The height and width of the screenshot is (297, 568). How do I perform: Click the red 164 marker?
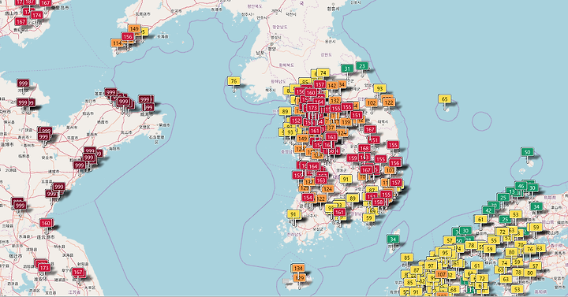313,166
